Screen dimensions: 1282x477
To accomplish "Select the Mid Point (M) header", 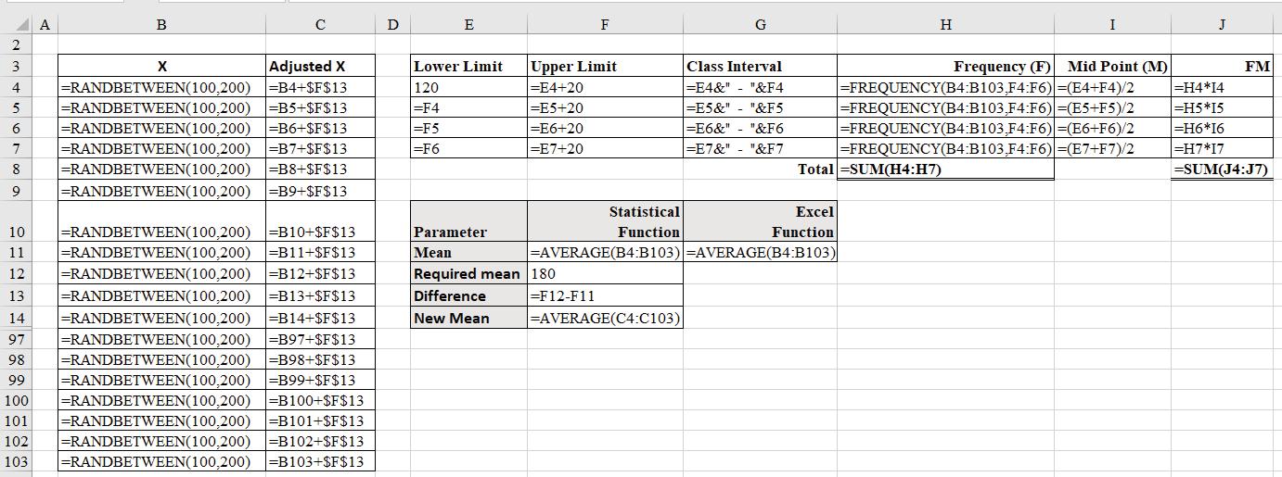I will tap(1112, 66).
